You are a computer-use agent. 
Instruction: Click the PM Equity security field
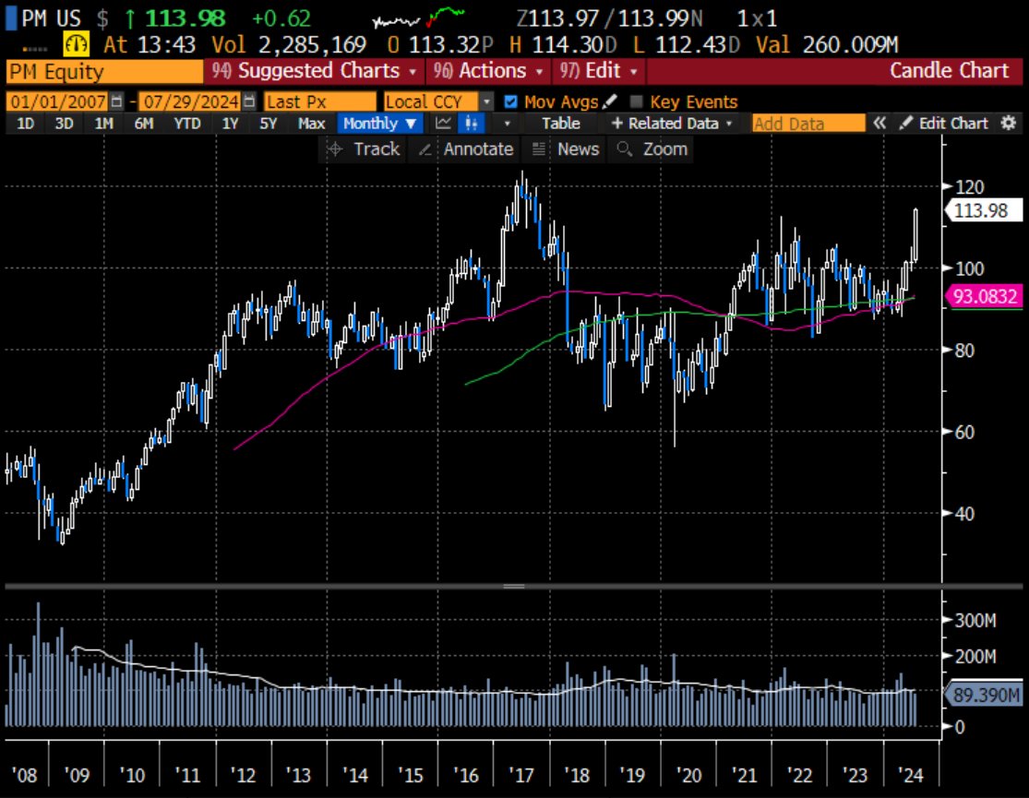[103, 71]
